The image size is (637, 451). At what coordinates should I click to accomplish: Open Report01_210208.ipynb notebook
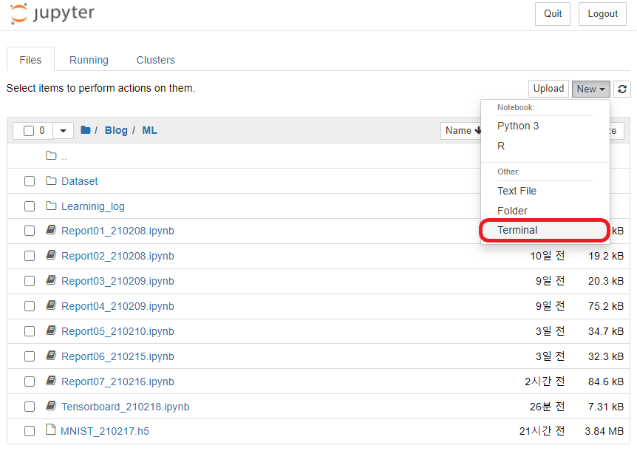click(x=117, y=231)
